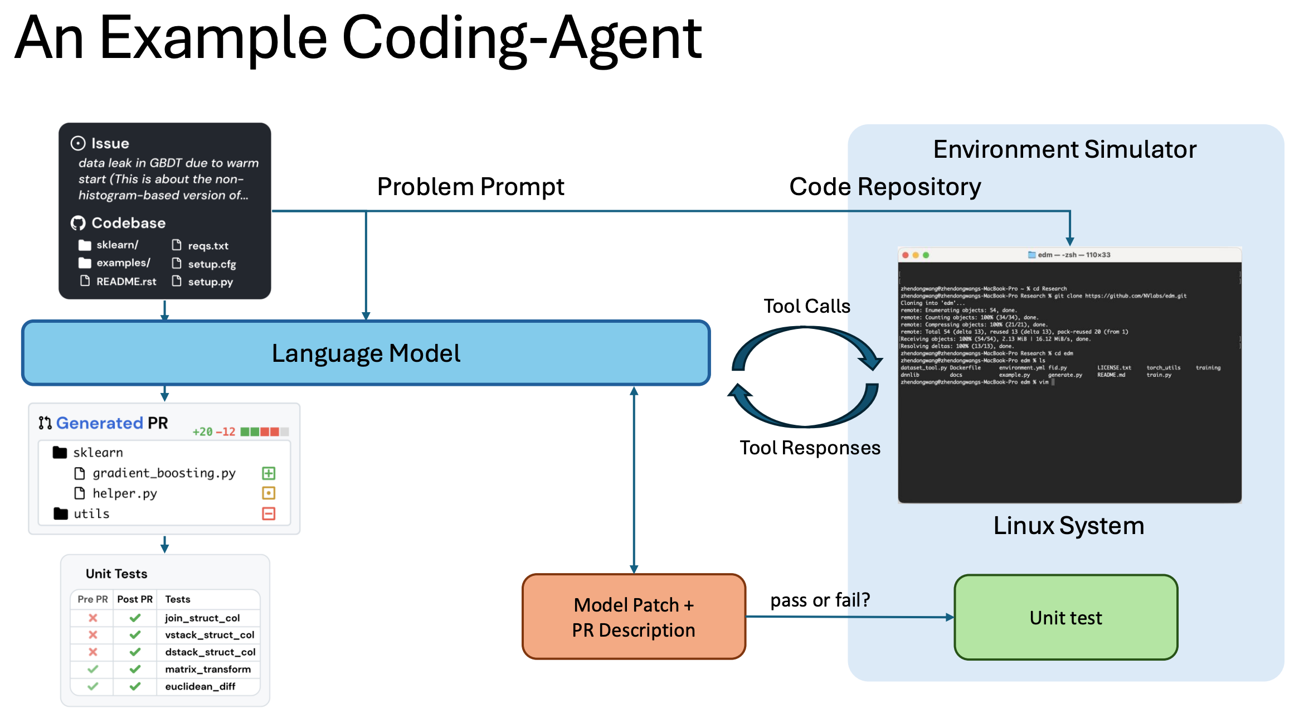Click the -12 deletions count

[225, 432]
